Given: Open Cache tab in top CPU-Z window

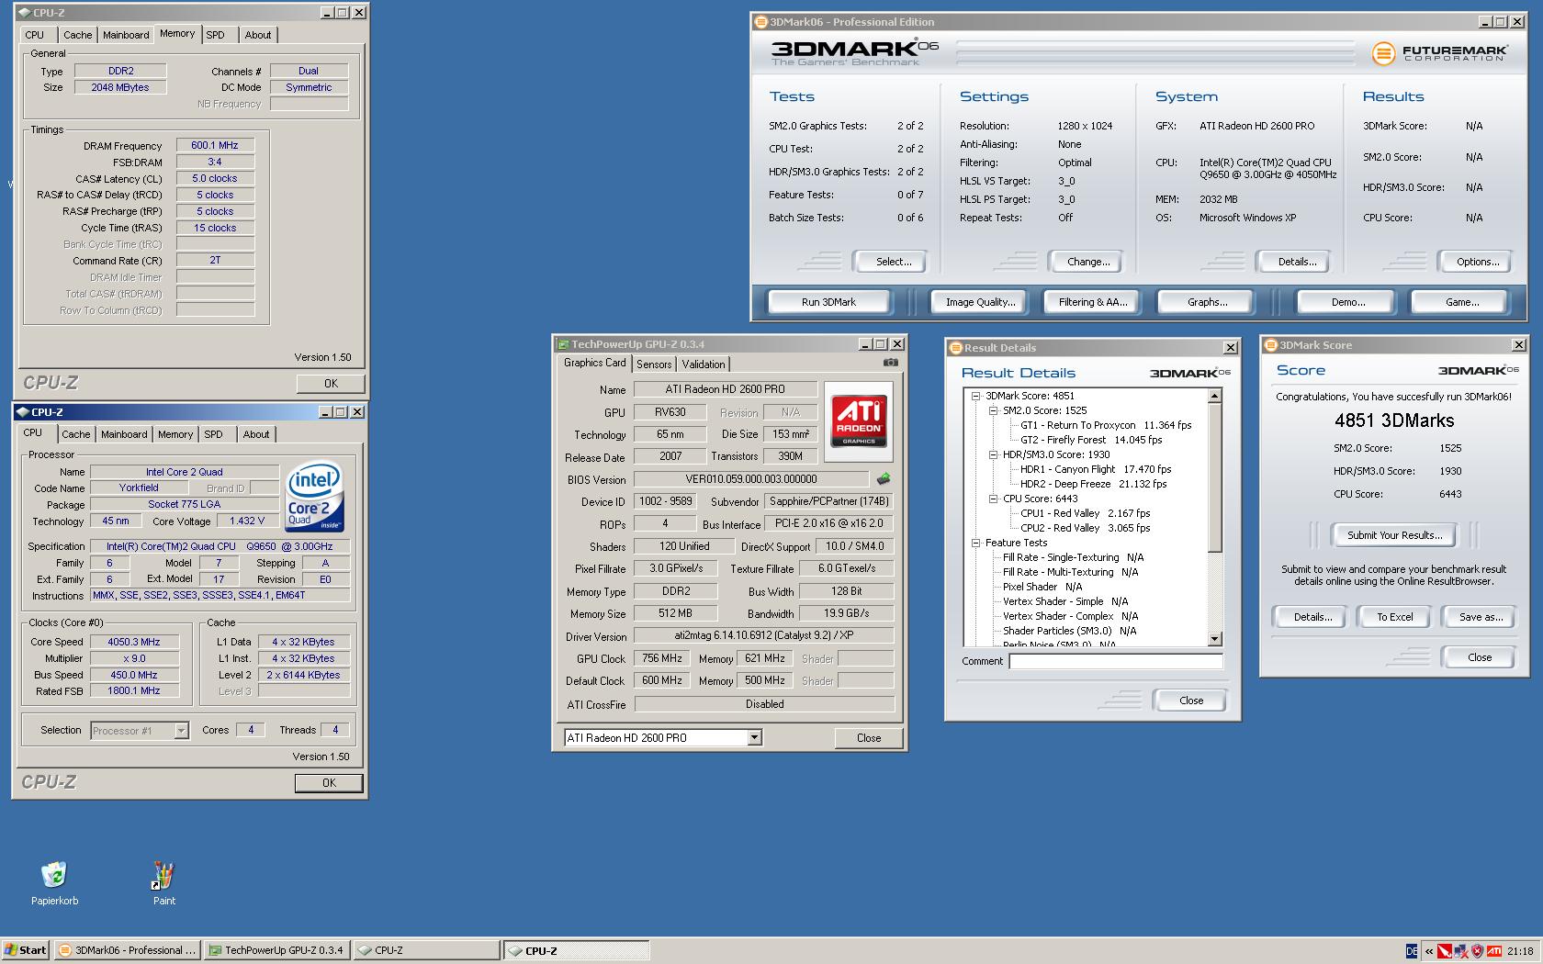Looking at the screenshot, I should (77, 35).
